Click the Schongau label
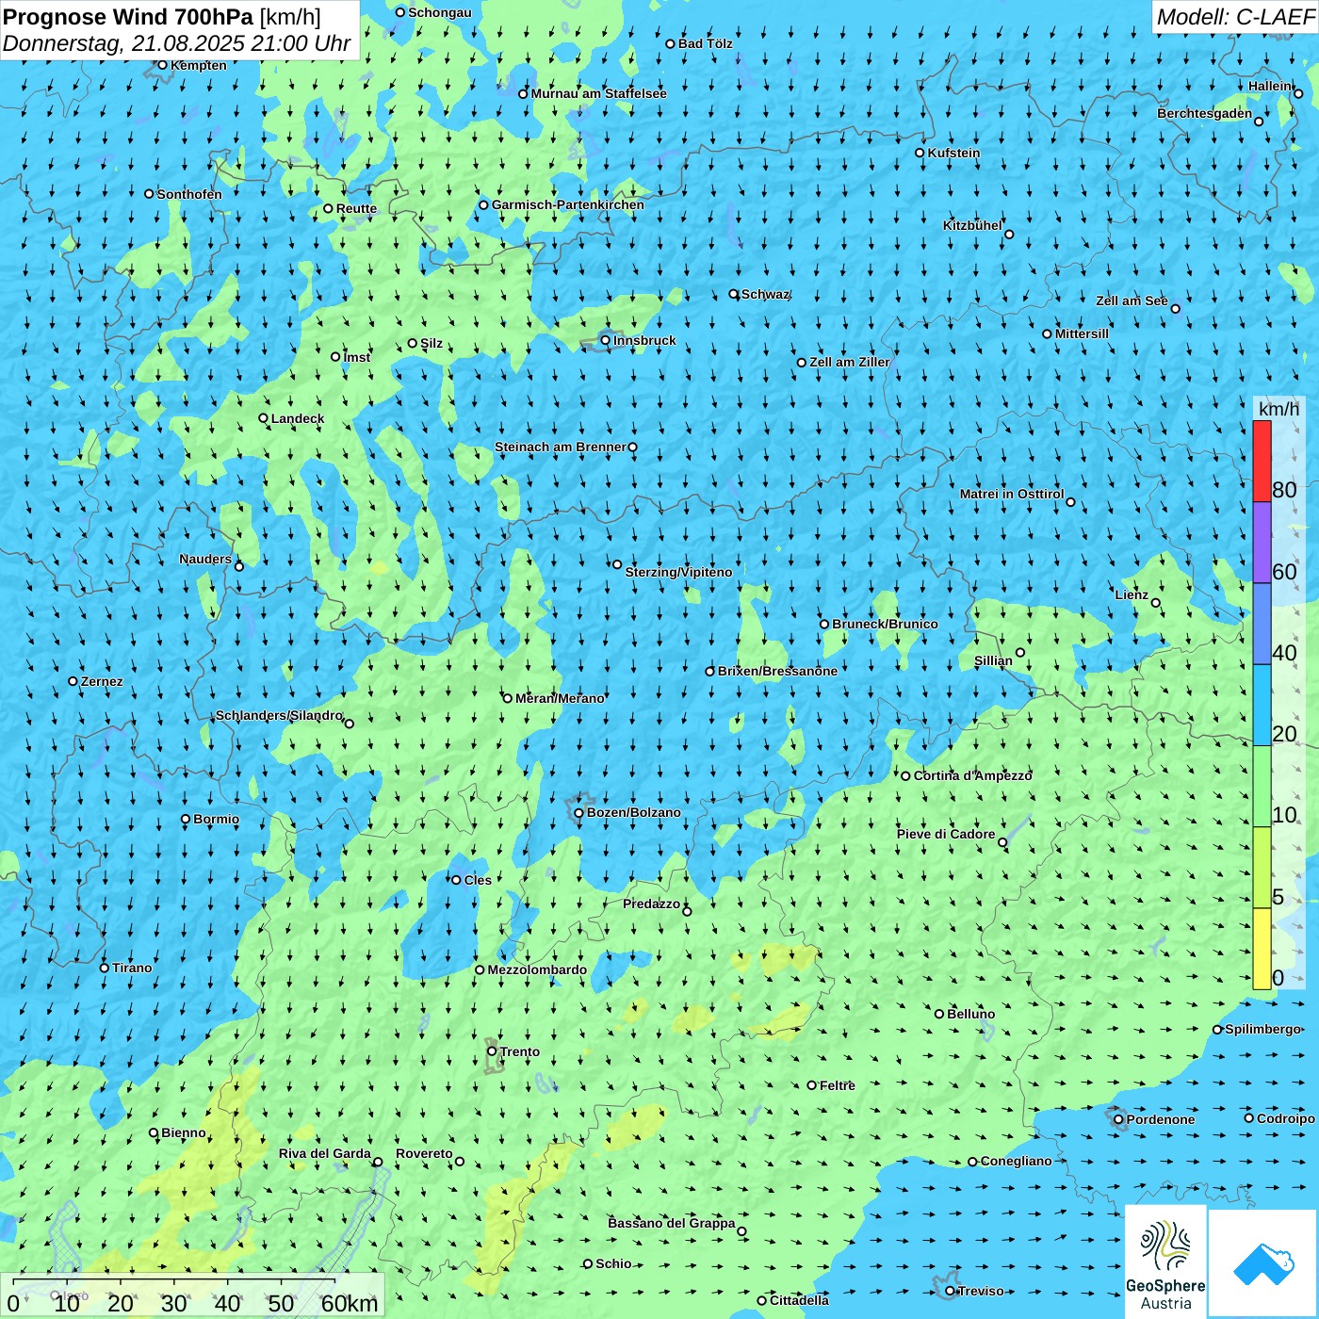Screen dimensions: 1319x1319 440,12
